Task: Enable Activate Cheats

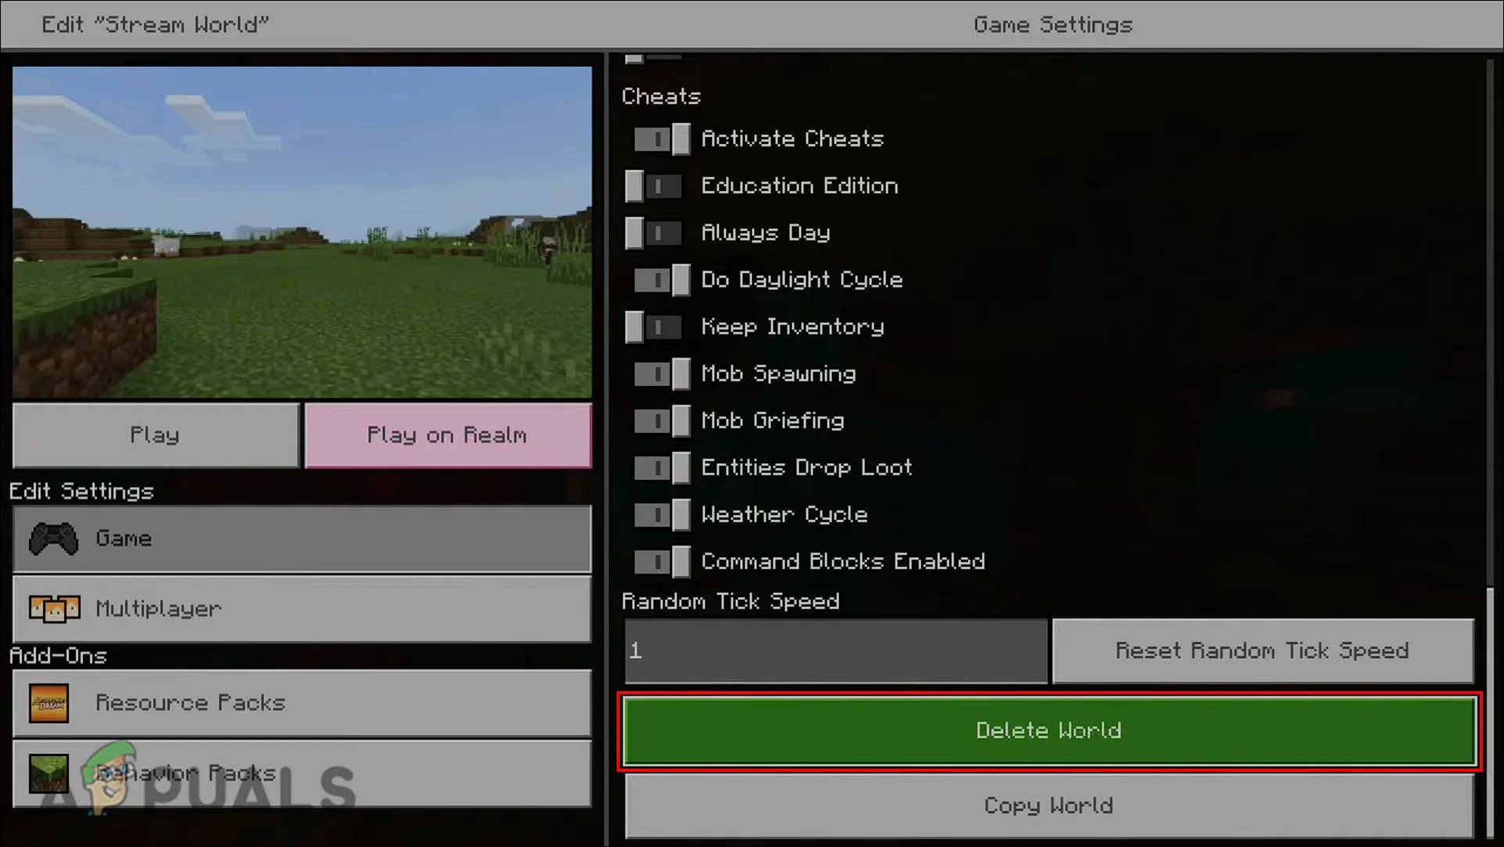Action: pos(661,139)
